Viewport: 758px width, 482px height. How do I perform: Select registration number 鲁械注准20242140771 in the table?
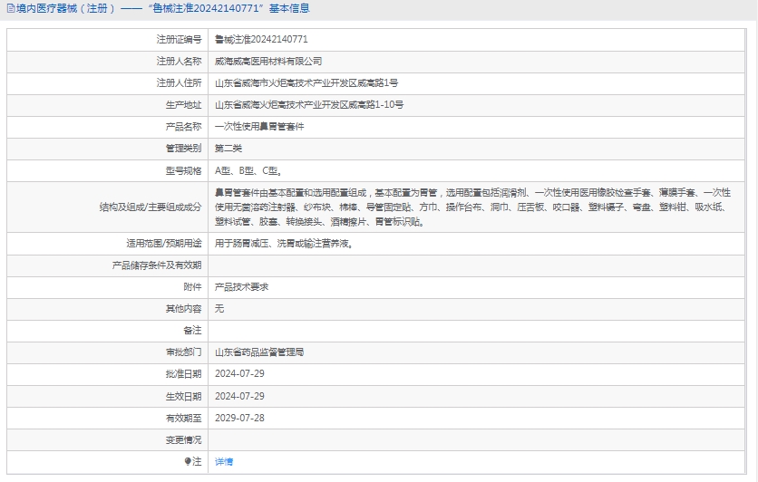click(261, 40)
